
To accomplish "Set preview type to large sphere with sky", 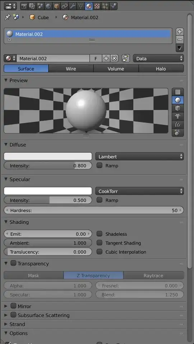I will pos(178,133).
